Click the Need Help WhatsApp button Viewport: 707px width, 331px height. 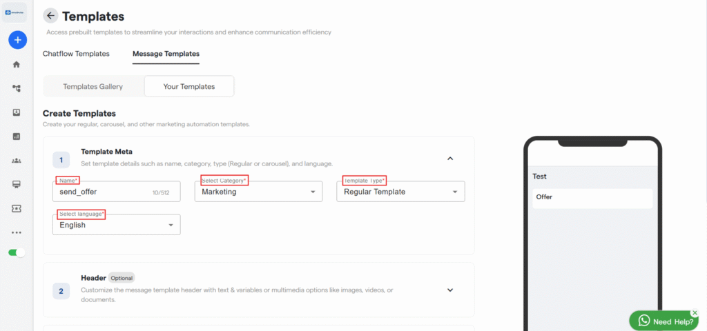click(664, 321)
